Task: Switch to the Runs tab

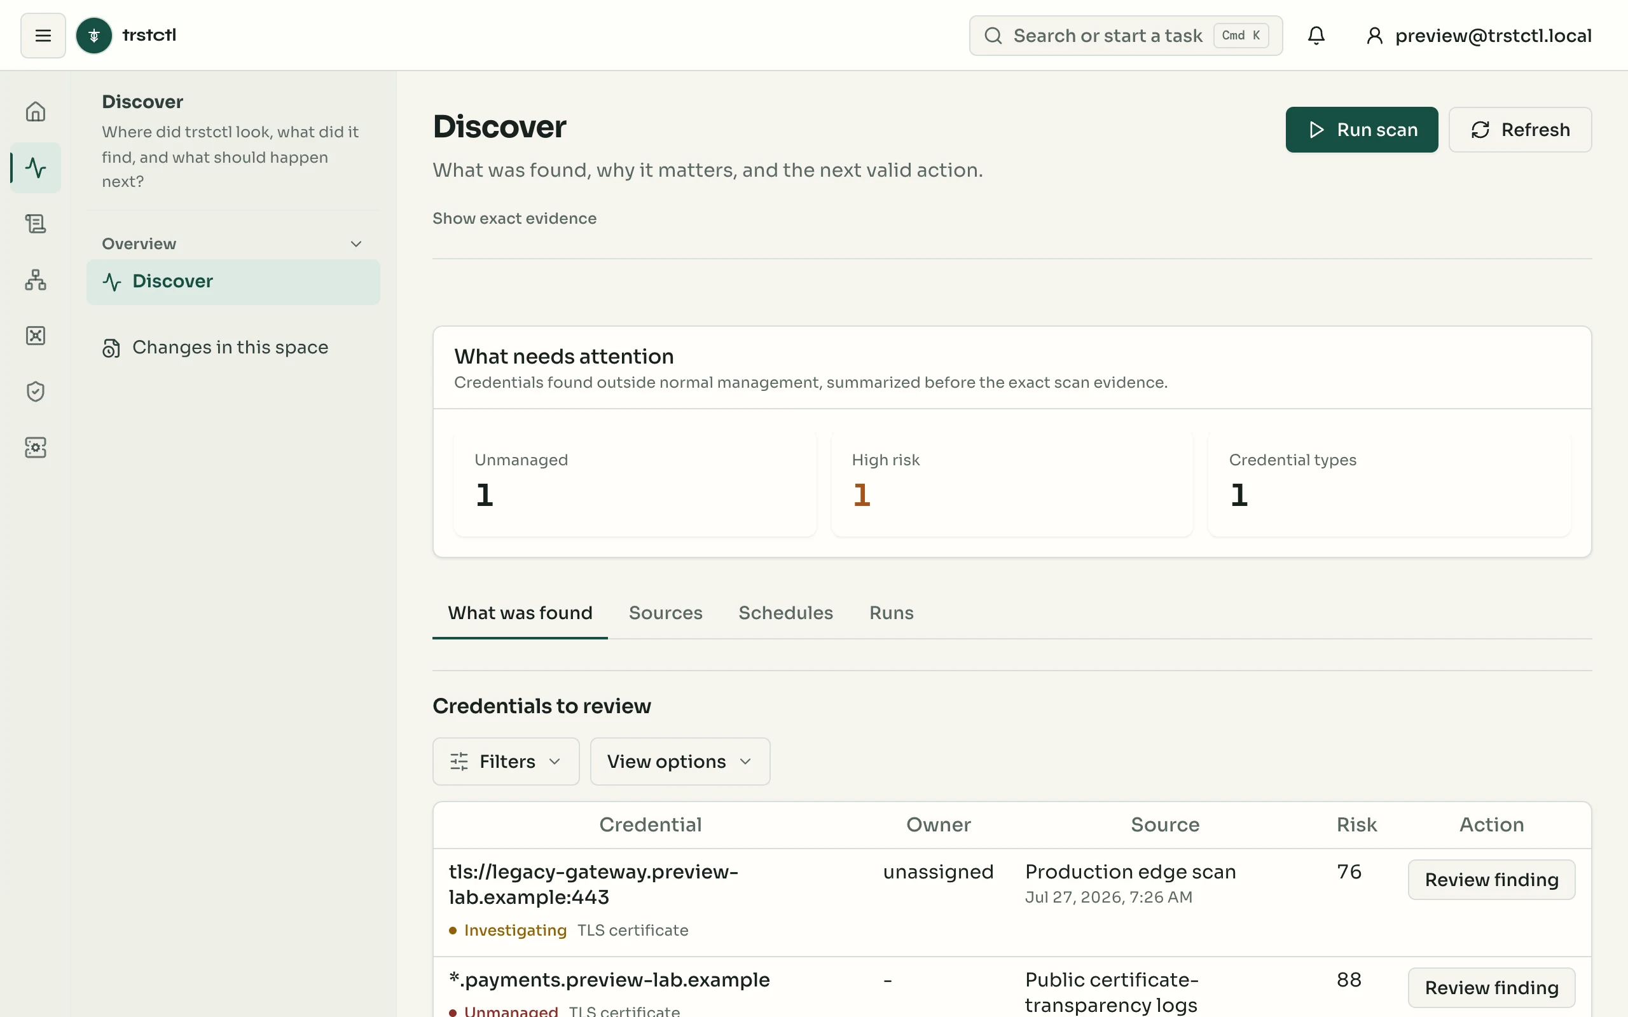Action: coord(892,613)
